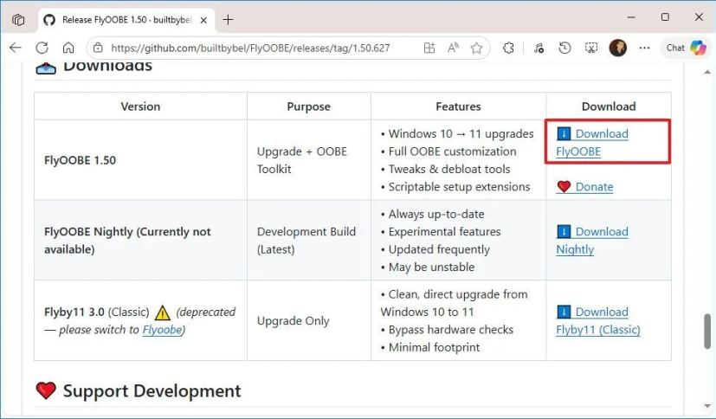Open the user profile avatar
The height and width of the screenshot is (419, 716).
(617, 48)
